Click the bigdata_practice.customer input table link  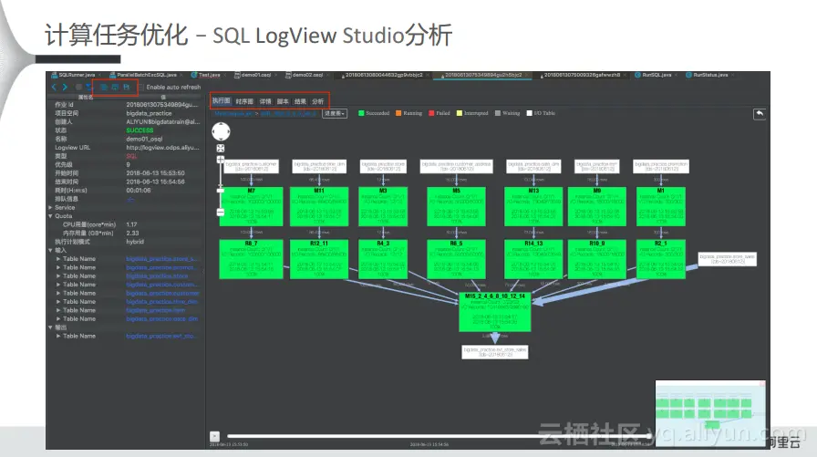[x=162, y=294]
